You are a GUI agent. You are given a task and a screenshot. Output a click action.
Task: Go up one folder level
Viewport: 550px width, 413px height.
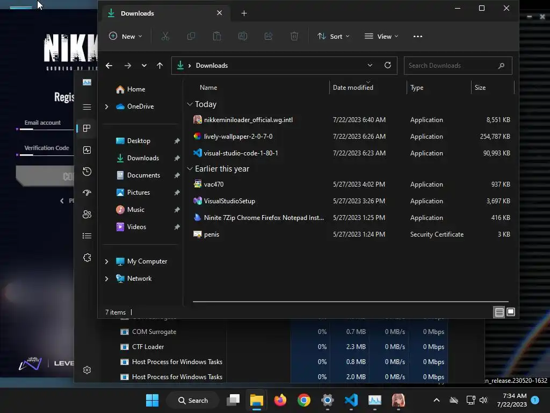pyautogui.click(x=160, y=66)
